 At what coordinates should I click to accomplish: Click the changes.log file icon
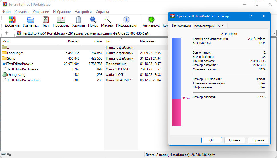(4, 75)
